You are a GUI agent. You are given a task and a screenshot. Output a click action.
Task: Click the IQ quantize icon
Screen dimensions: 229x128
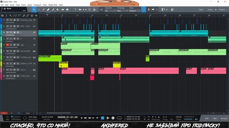pos(101,10)
